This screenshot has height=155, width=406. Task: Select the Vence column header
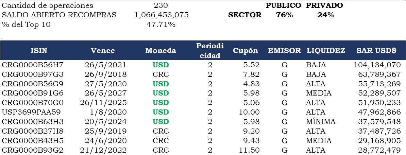point(103,51)
